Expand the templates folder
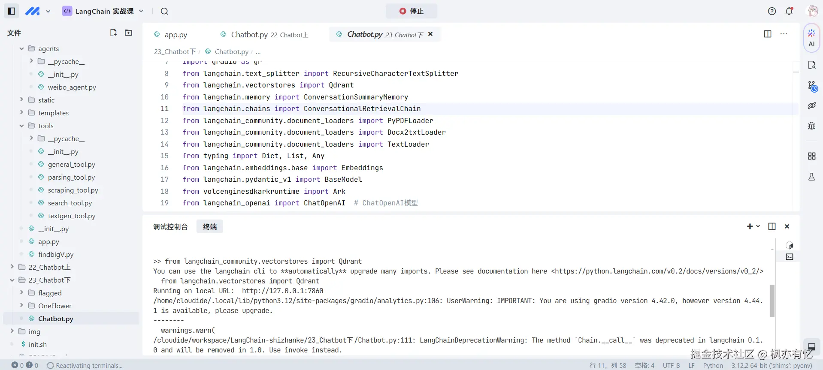 pos(21,113)
